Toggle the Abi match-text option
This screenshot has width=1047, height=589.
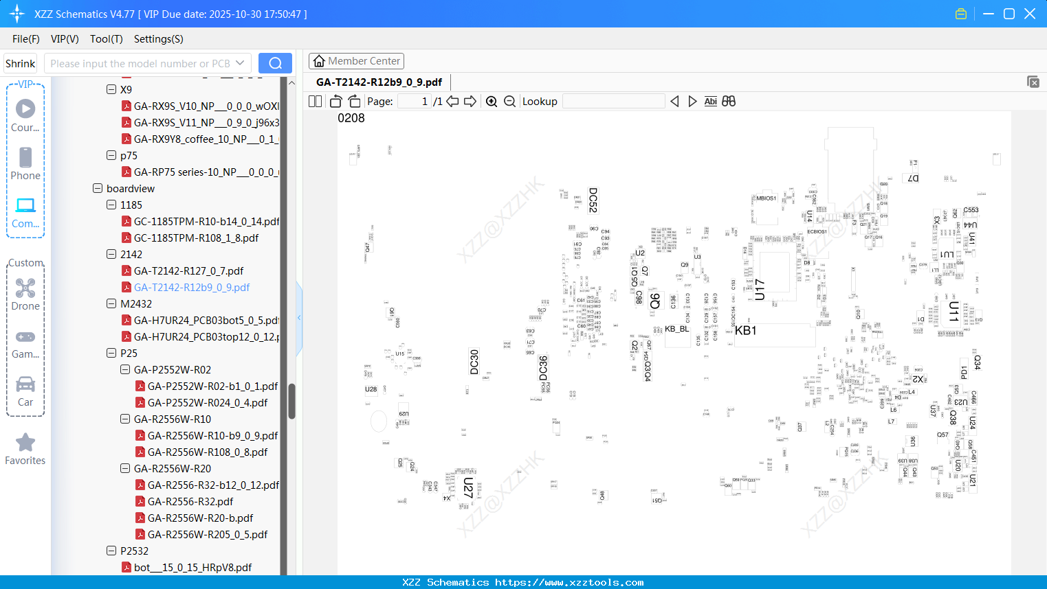point(711,101)
